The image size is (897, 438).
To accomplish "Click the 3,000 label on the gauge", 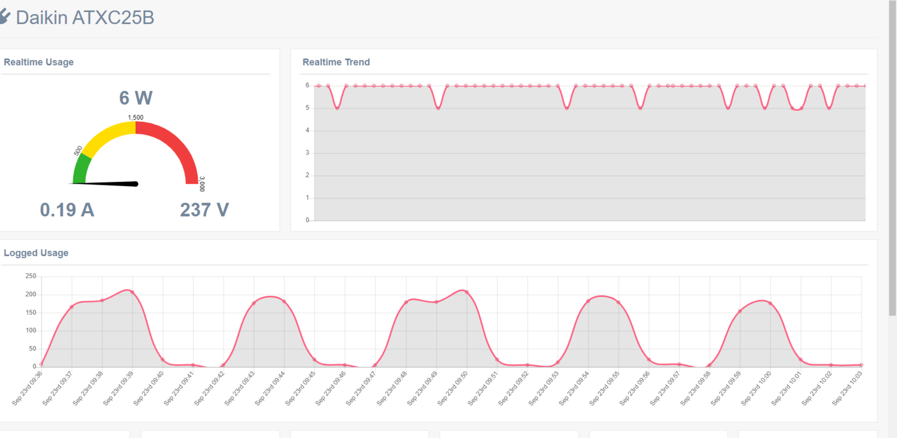I will (202, 184).
